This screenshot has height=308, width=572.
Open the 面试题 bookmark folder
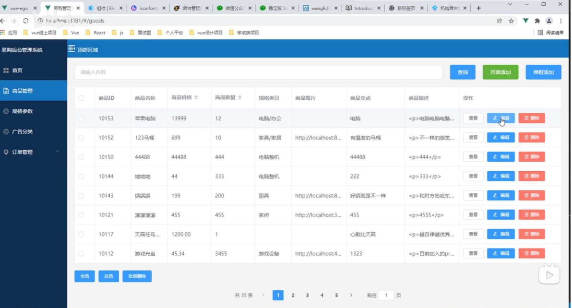141,33
